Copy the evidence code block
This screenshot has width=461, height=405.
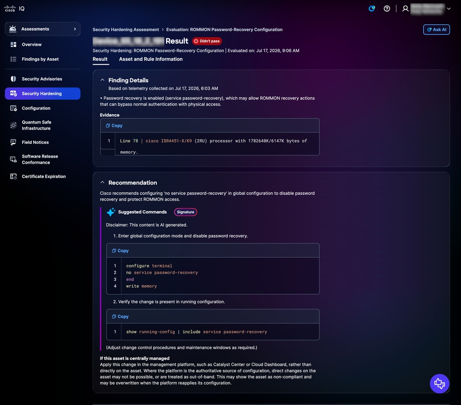(x=114, y=125)
